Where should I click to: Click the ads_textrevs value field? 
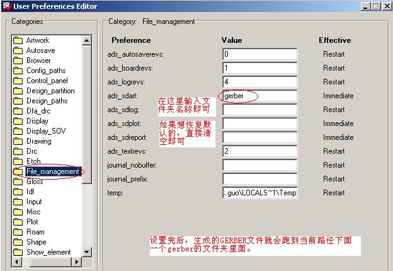pyautogui.click(x=260, y=151)
